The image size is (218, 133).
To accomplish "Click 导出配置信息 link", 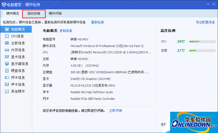I will (205, 22).
